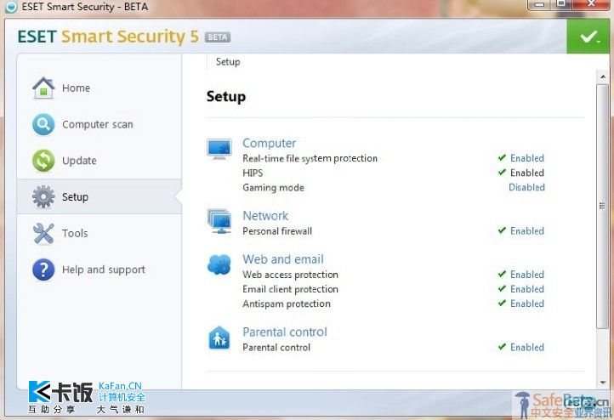Click the green protection status checkmark
This screenshot has height=420, width=614.
(588, 37)
